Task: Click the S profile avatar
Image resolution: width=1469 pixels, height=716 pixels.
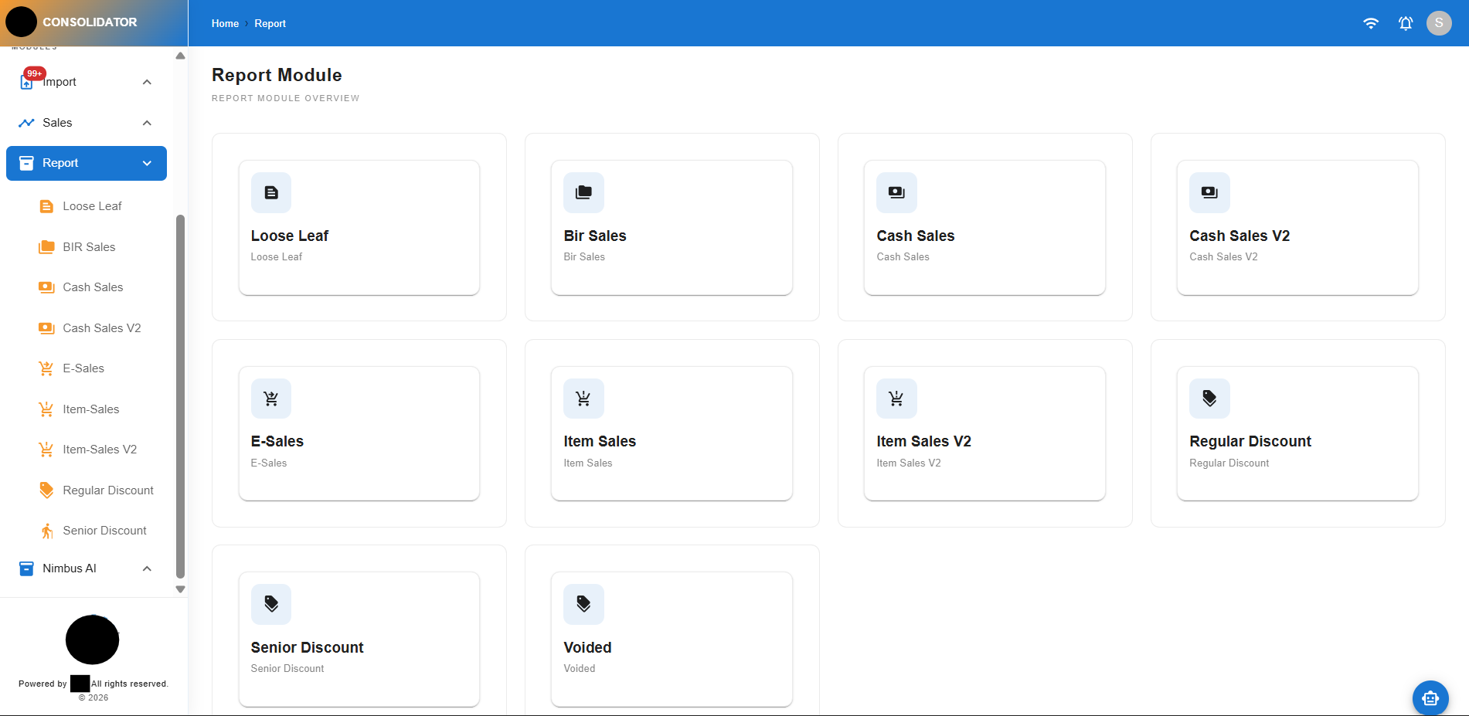Action: click(1439, 23)
